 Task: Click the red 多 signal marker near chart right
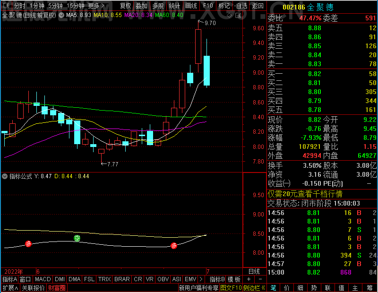[174, 246]
